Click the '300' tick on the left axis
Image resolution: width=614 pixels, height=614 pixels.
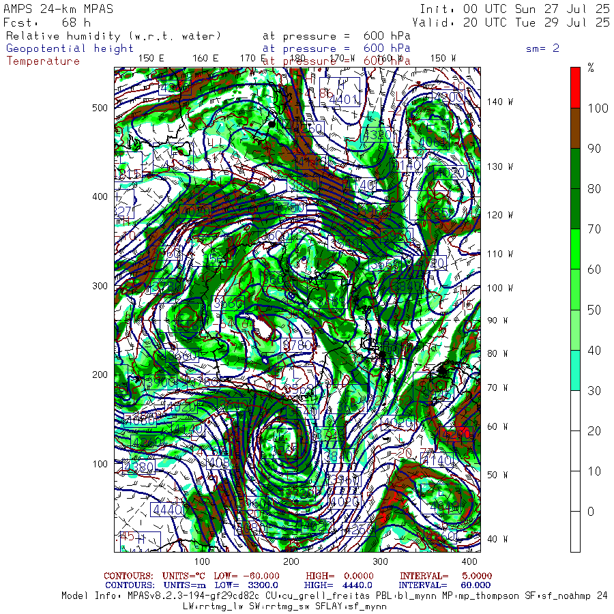click(x=100, y=287)
